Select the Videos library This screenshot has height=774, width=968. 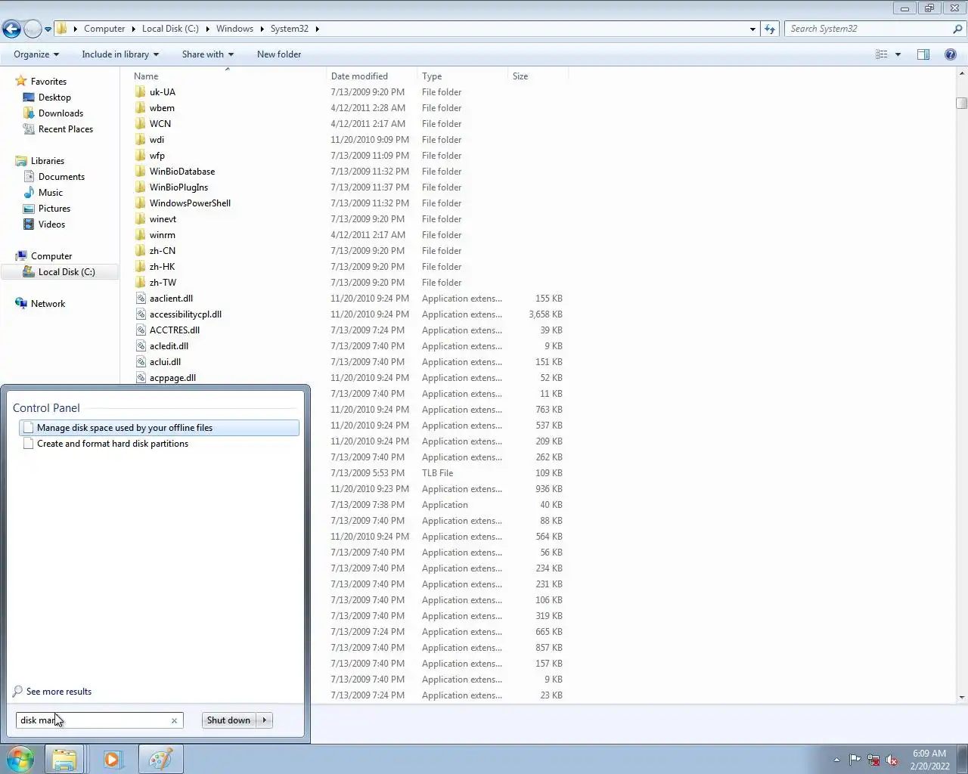click(x=51, y=224)
